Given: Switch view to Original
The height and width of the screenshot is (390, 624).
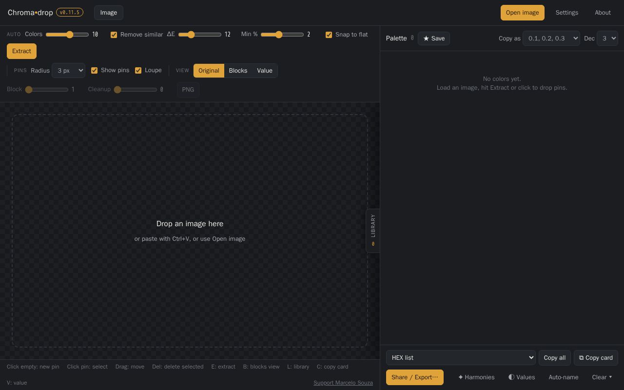Looking at the screenshot, I should point(209,71).
